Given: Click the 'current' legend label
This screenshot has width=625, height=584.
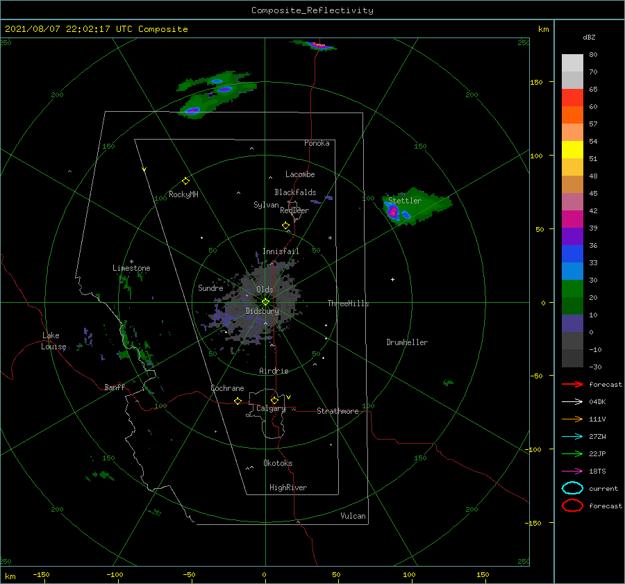Looking at the screenshot, I should coord(603,489).
